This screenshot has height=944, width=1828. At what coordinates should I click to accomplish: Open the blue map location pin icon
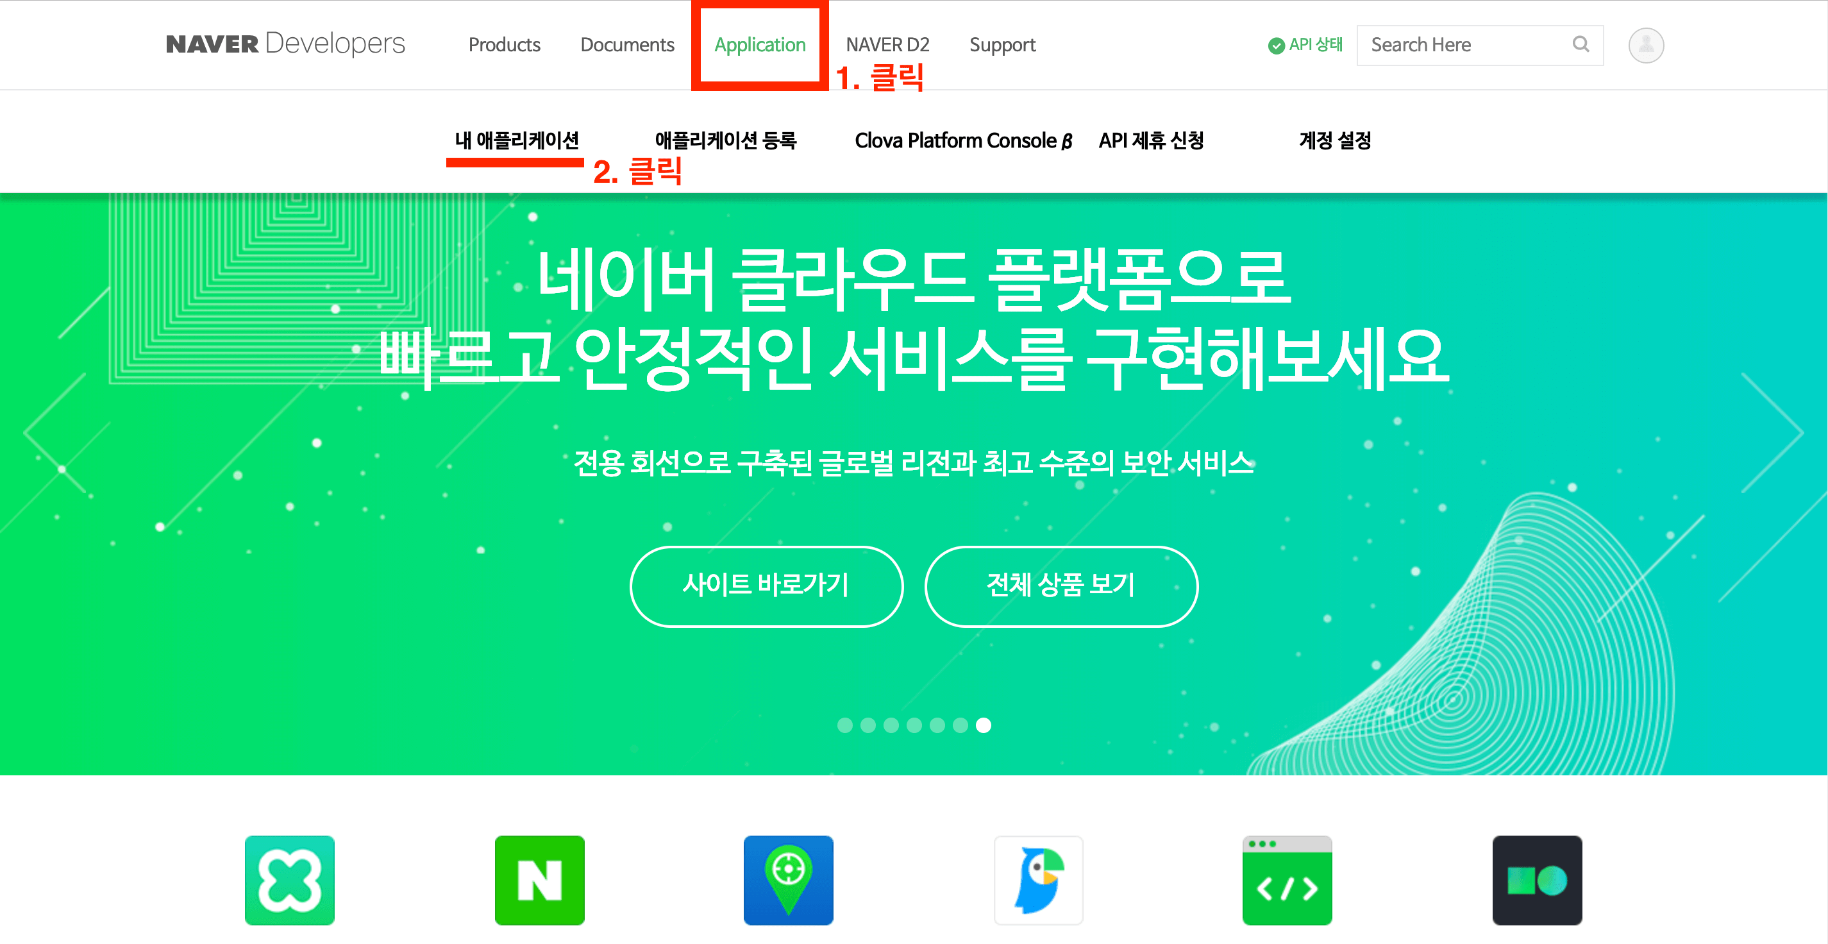[789, 880]
